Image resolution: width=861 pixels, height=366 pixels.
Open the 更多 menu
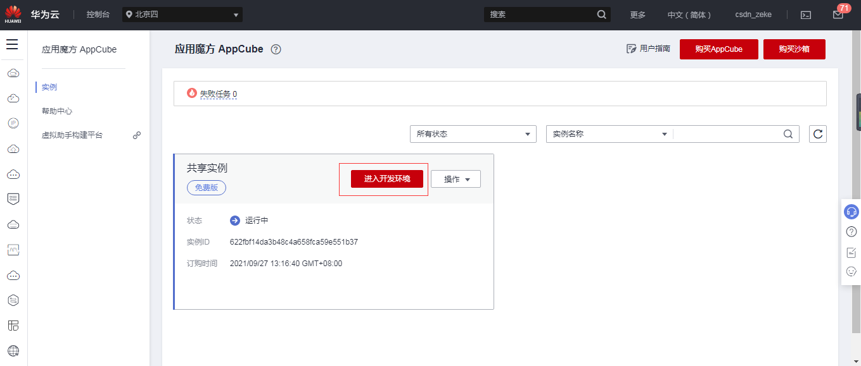point(638,15)
